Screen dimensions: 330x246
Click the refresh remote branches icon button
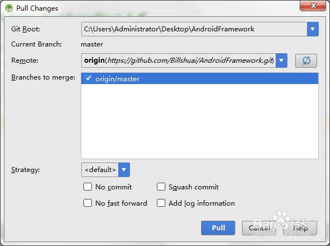[306, 61]
